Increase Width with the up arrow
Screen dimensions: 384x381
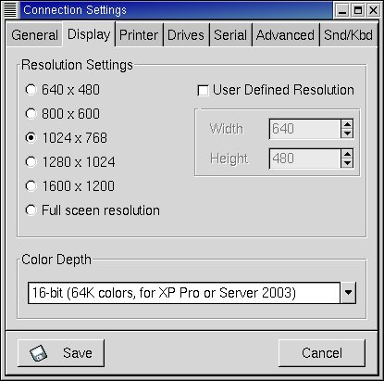click(347, 124)
